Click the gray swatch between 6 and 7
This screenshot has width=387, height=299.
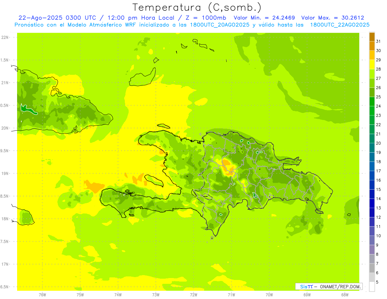[372, 268]
